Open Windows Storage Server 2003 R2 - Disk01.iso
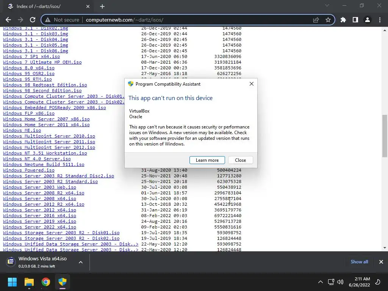388x291 pixels. (61, 233)
